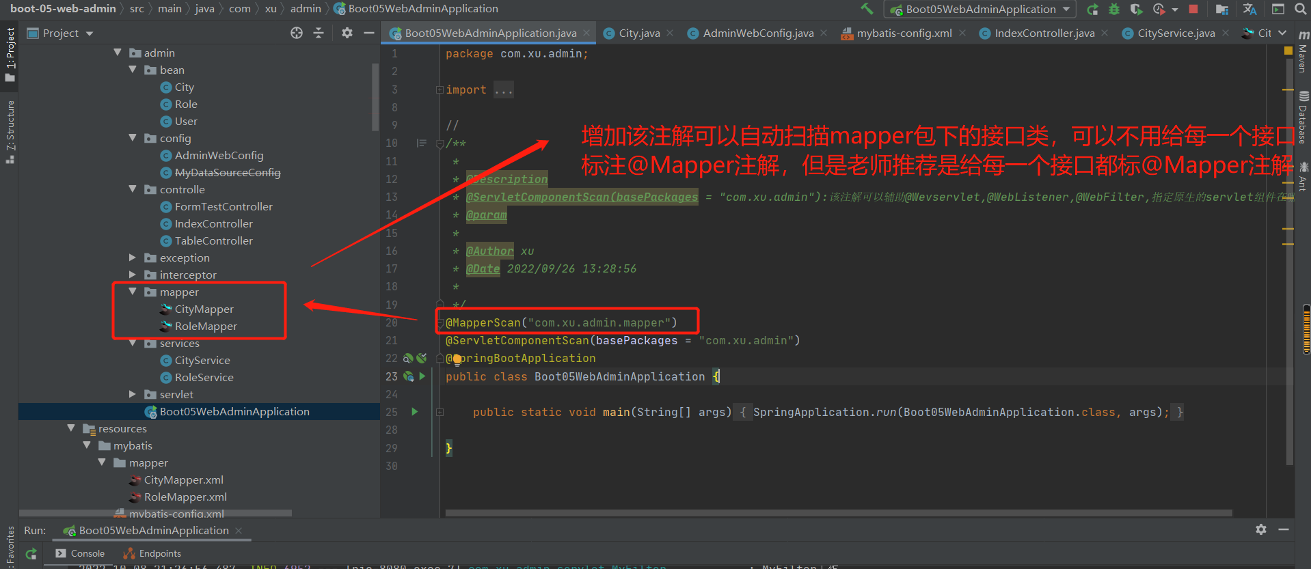
Task: Open the Structure tool window
Action: pyautogui.click(x=10, y=131)
